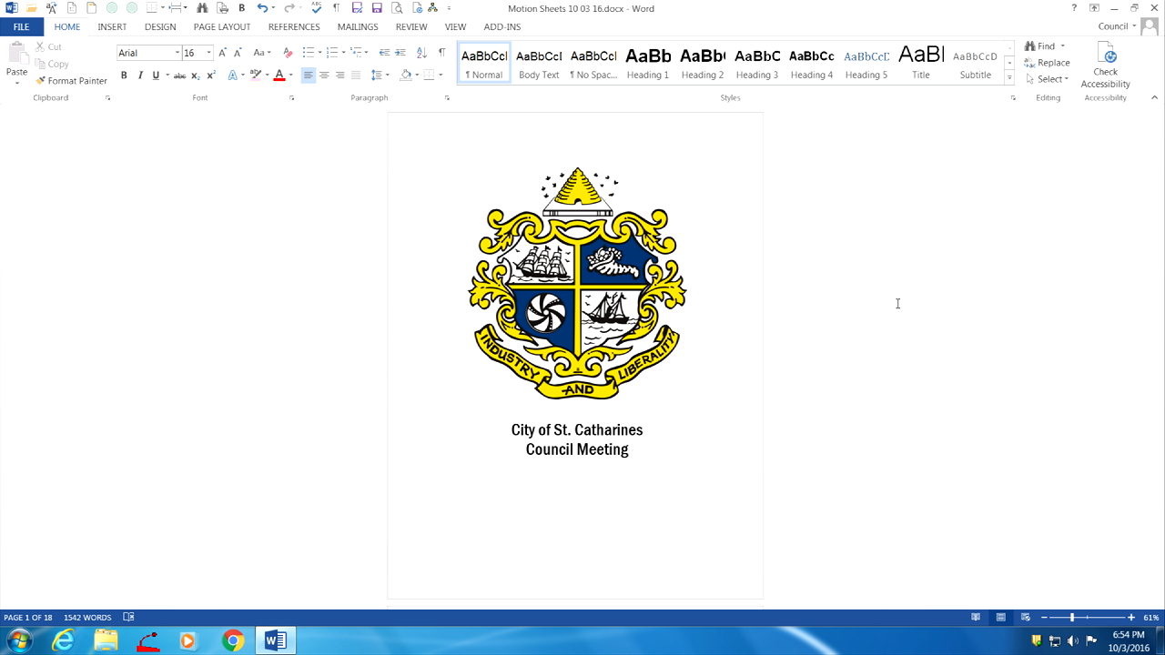Click the Text Effects icon
The height and width of the screenshot is (655, 1165).
[x=233, y=76]
